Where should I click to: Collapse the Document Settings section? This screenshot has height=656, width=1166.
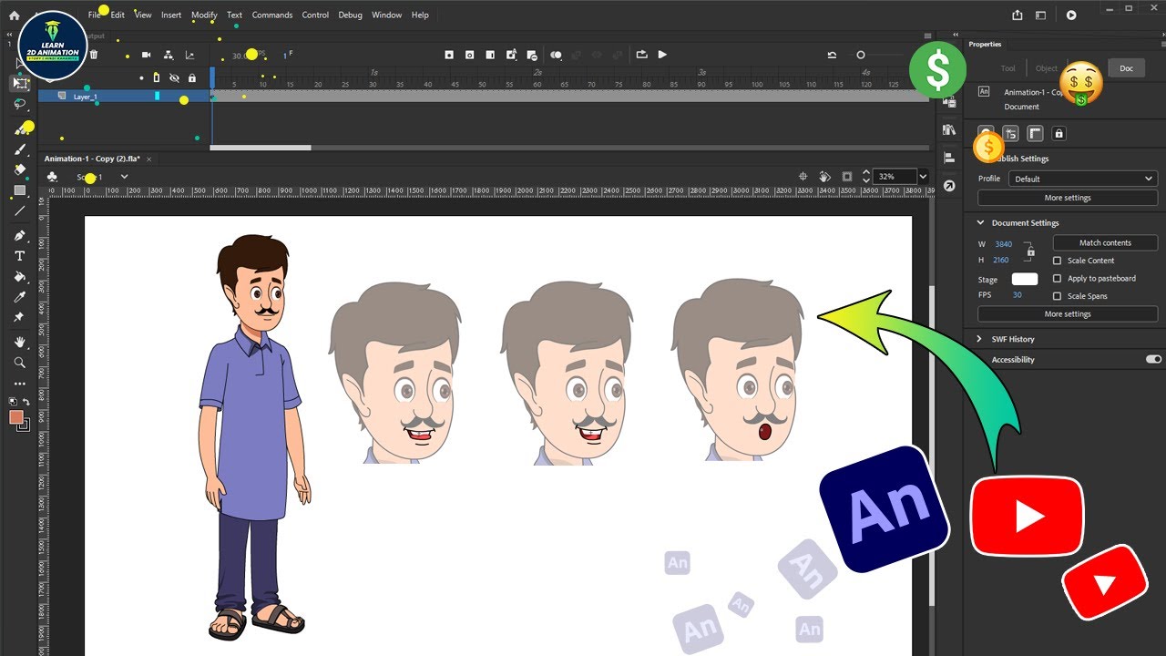[981, 223]
